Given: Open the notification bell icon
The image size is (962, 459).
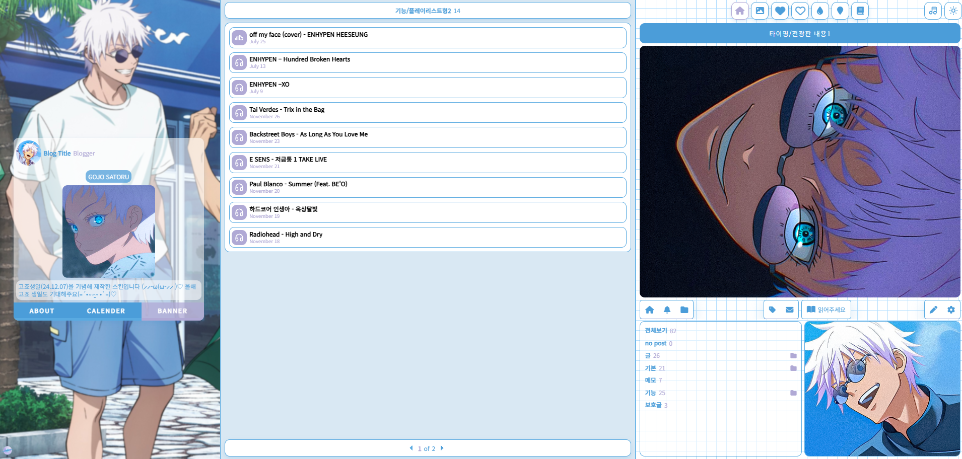Looking at the screenshot, I should [667, 310].
